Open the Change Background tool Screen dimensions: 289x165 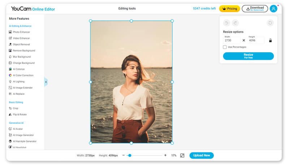pyautogui.click(x=22, y=63)
